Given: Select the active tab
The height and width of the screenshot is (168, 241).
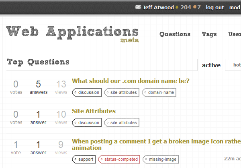Looking at the screenshot, I should pos(211,65).
